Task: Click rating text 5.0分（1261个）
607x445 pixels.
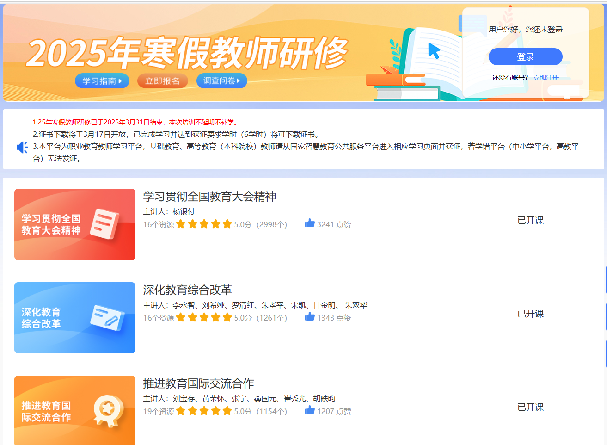Action: pyautogui.click(x=261, y=318)
